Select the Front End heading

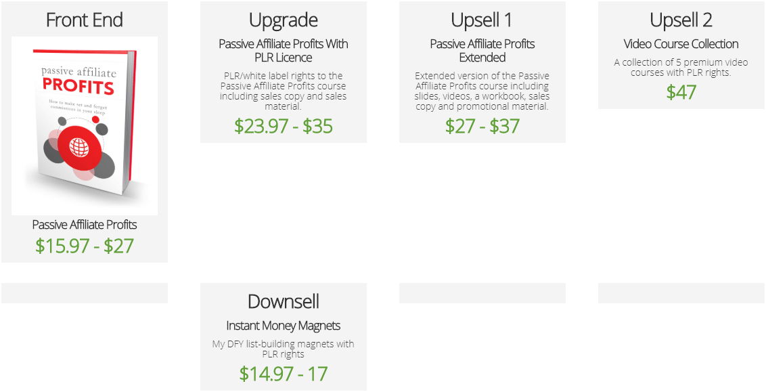[x=85, y=20]
